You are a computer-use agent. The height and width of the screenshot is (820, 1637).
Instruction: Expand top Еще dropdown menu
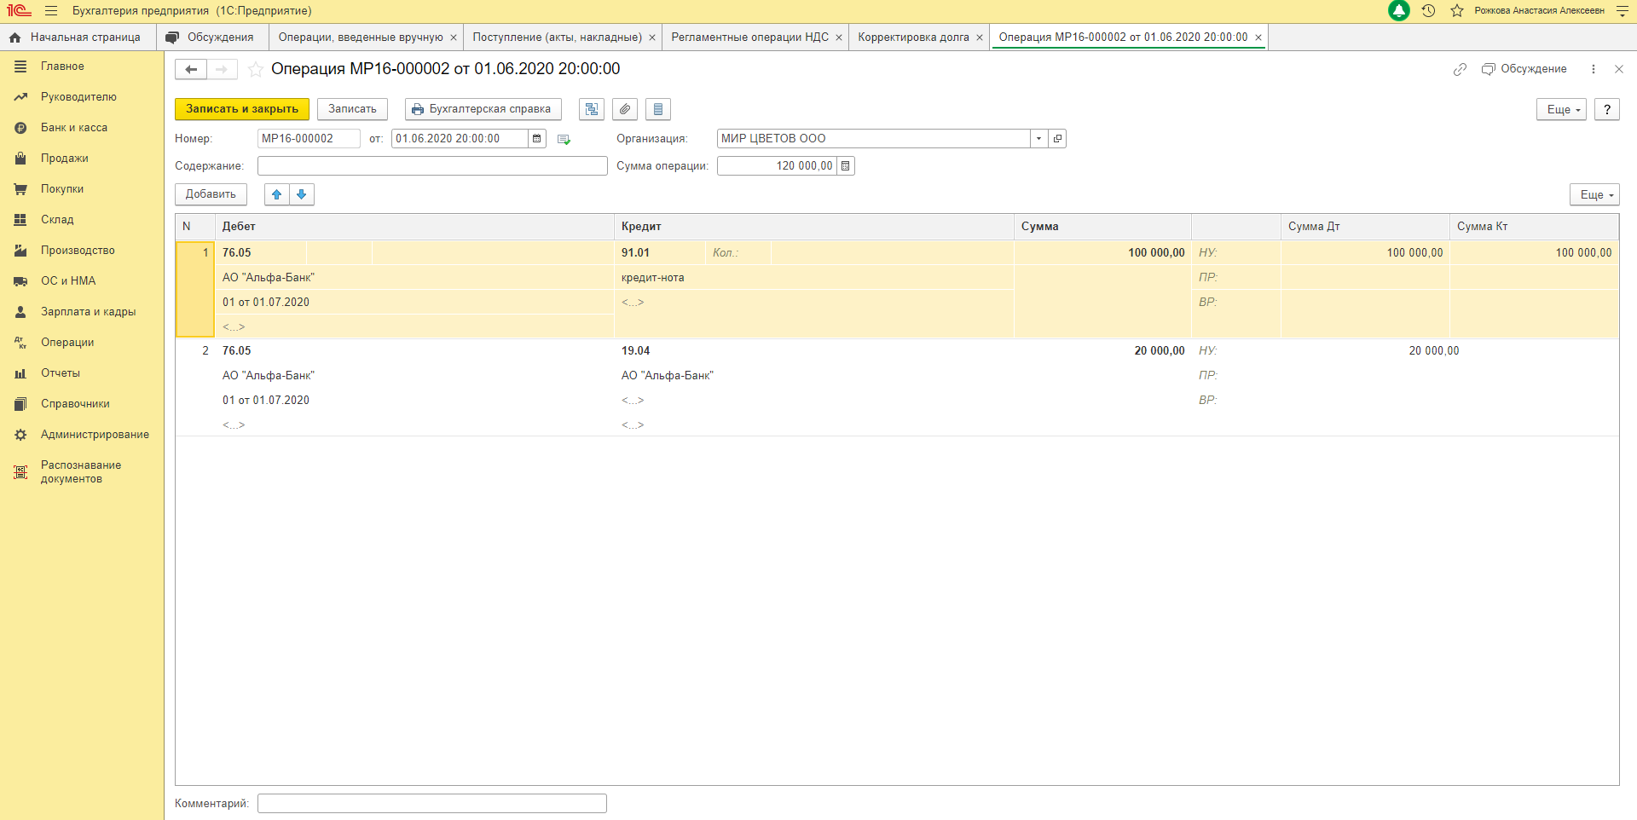point(1562,109)
